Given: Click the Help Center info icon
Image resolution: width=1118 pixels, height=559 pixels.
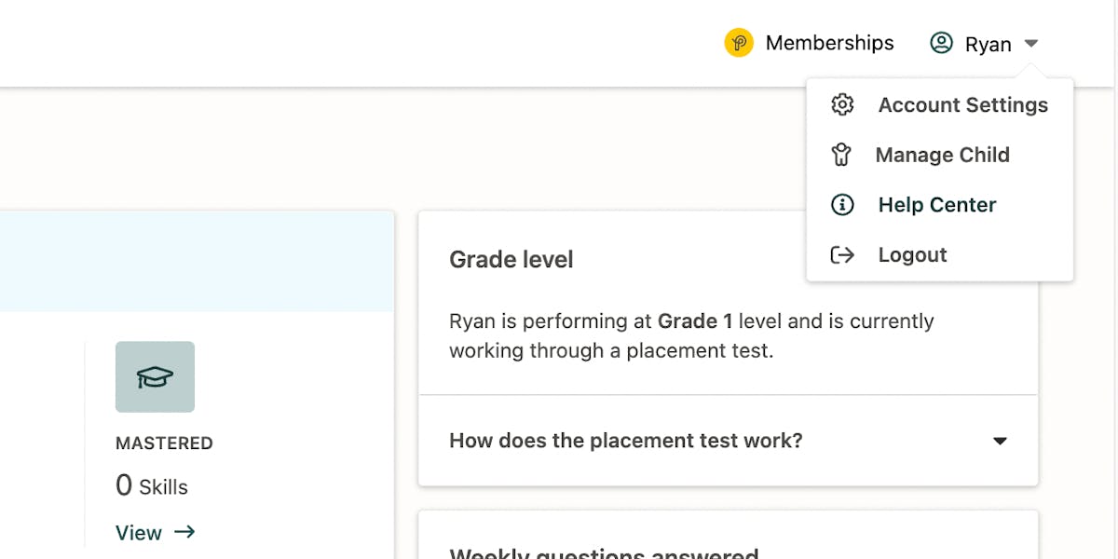Looking at the screenshot, I should [x=842, y=205].
